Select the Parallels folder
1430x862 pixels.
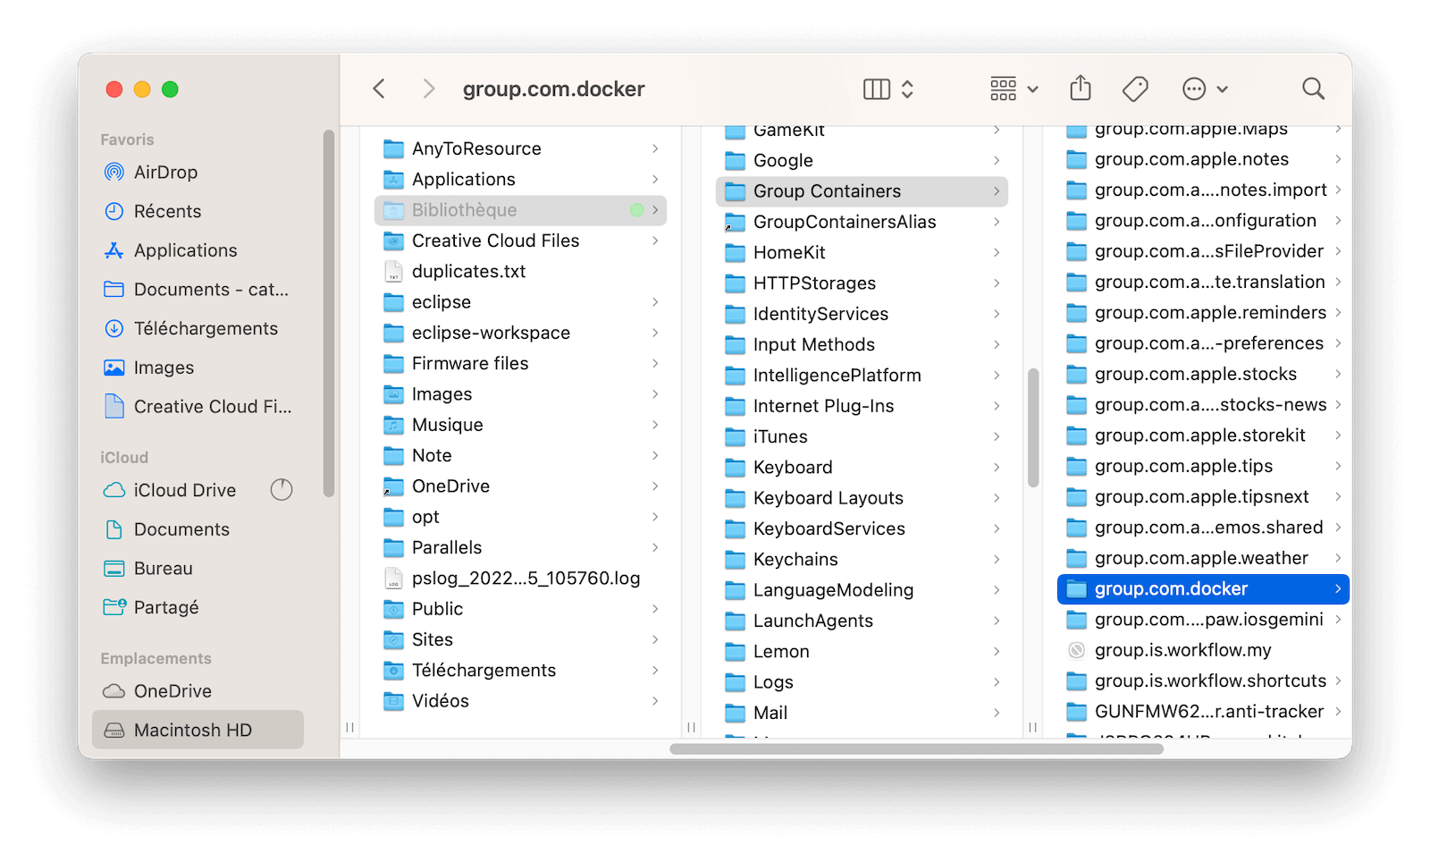point(520,547)
